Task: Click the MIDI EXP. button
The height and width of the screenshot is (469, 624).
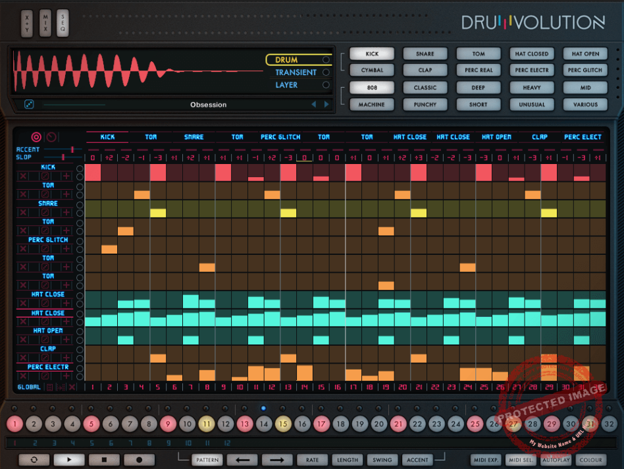Action: click(486, 460)
